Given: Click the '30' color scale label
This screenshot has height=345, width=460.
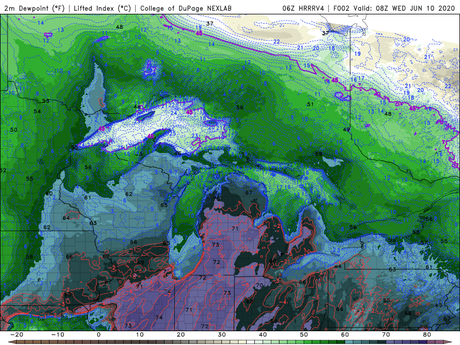Looking at the screenshot, I should [x=222, y=335].
